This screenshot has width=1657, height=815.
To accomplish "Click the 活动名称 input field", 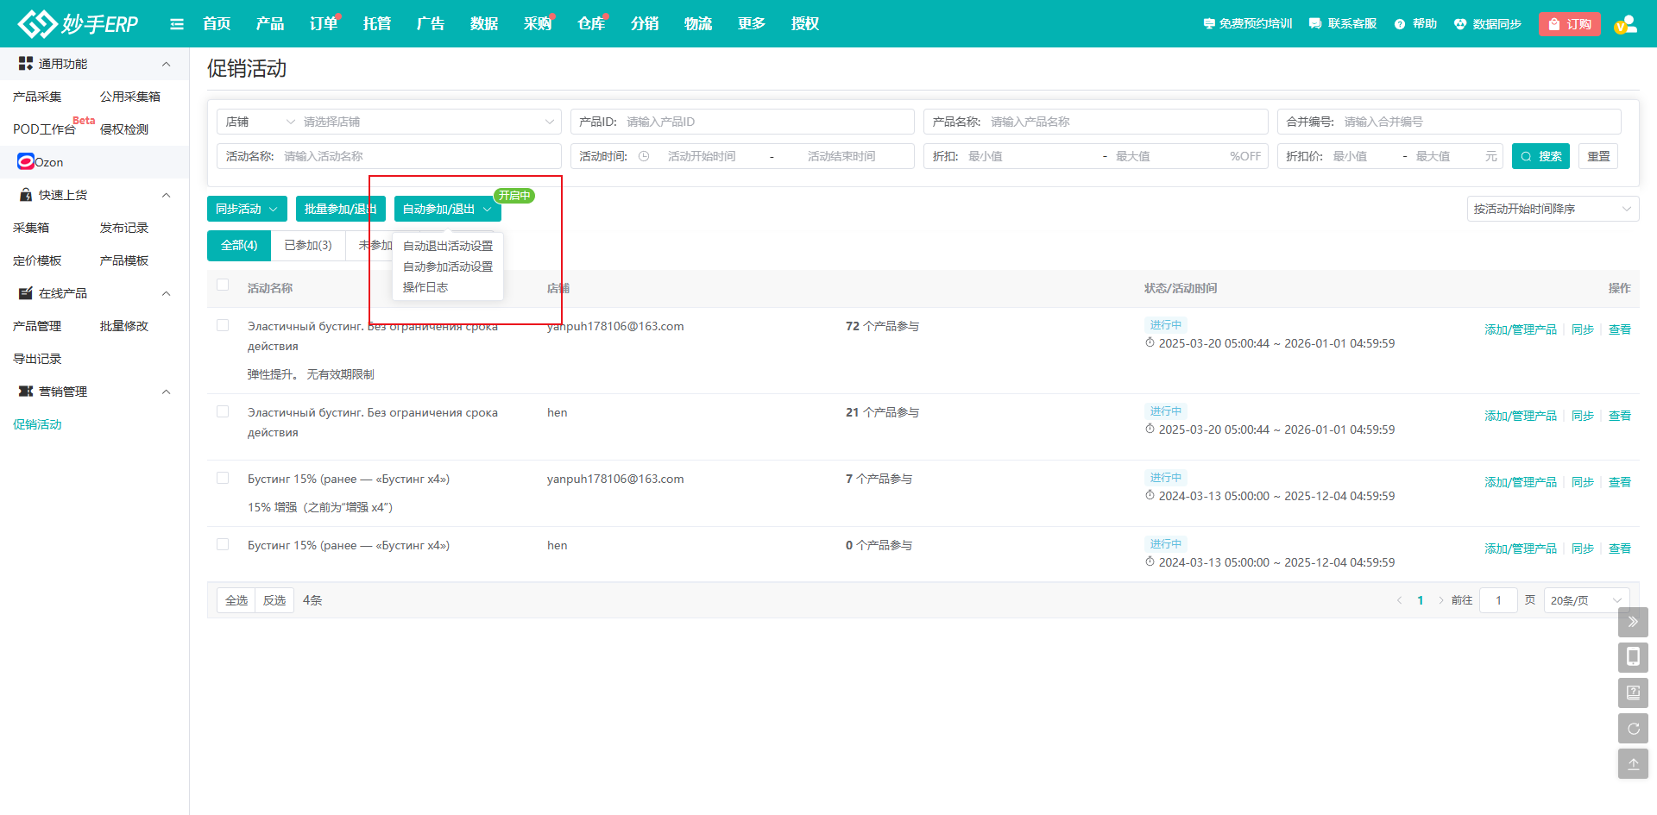I will [x=419, y=156].
